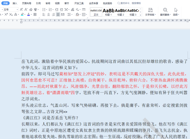This screenshot has width=190, height=139.
Task: Increase paragraph indent
Action: (x=62, y=9)
